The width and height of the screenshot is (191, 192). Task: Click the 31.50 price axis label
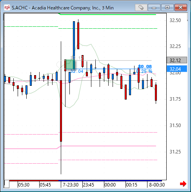[175, 126]
